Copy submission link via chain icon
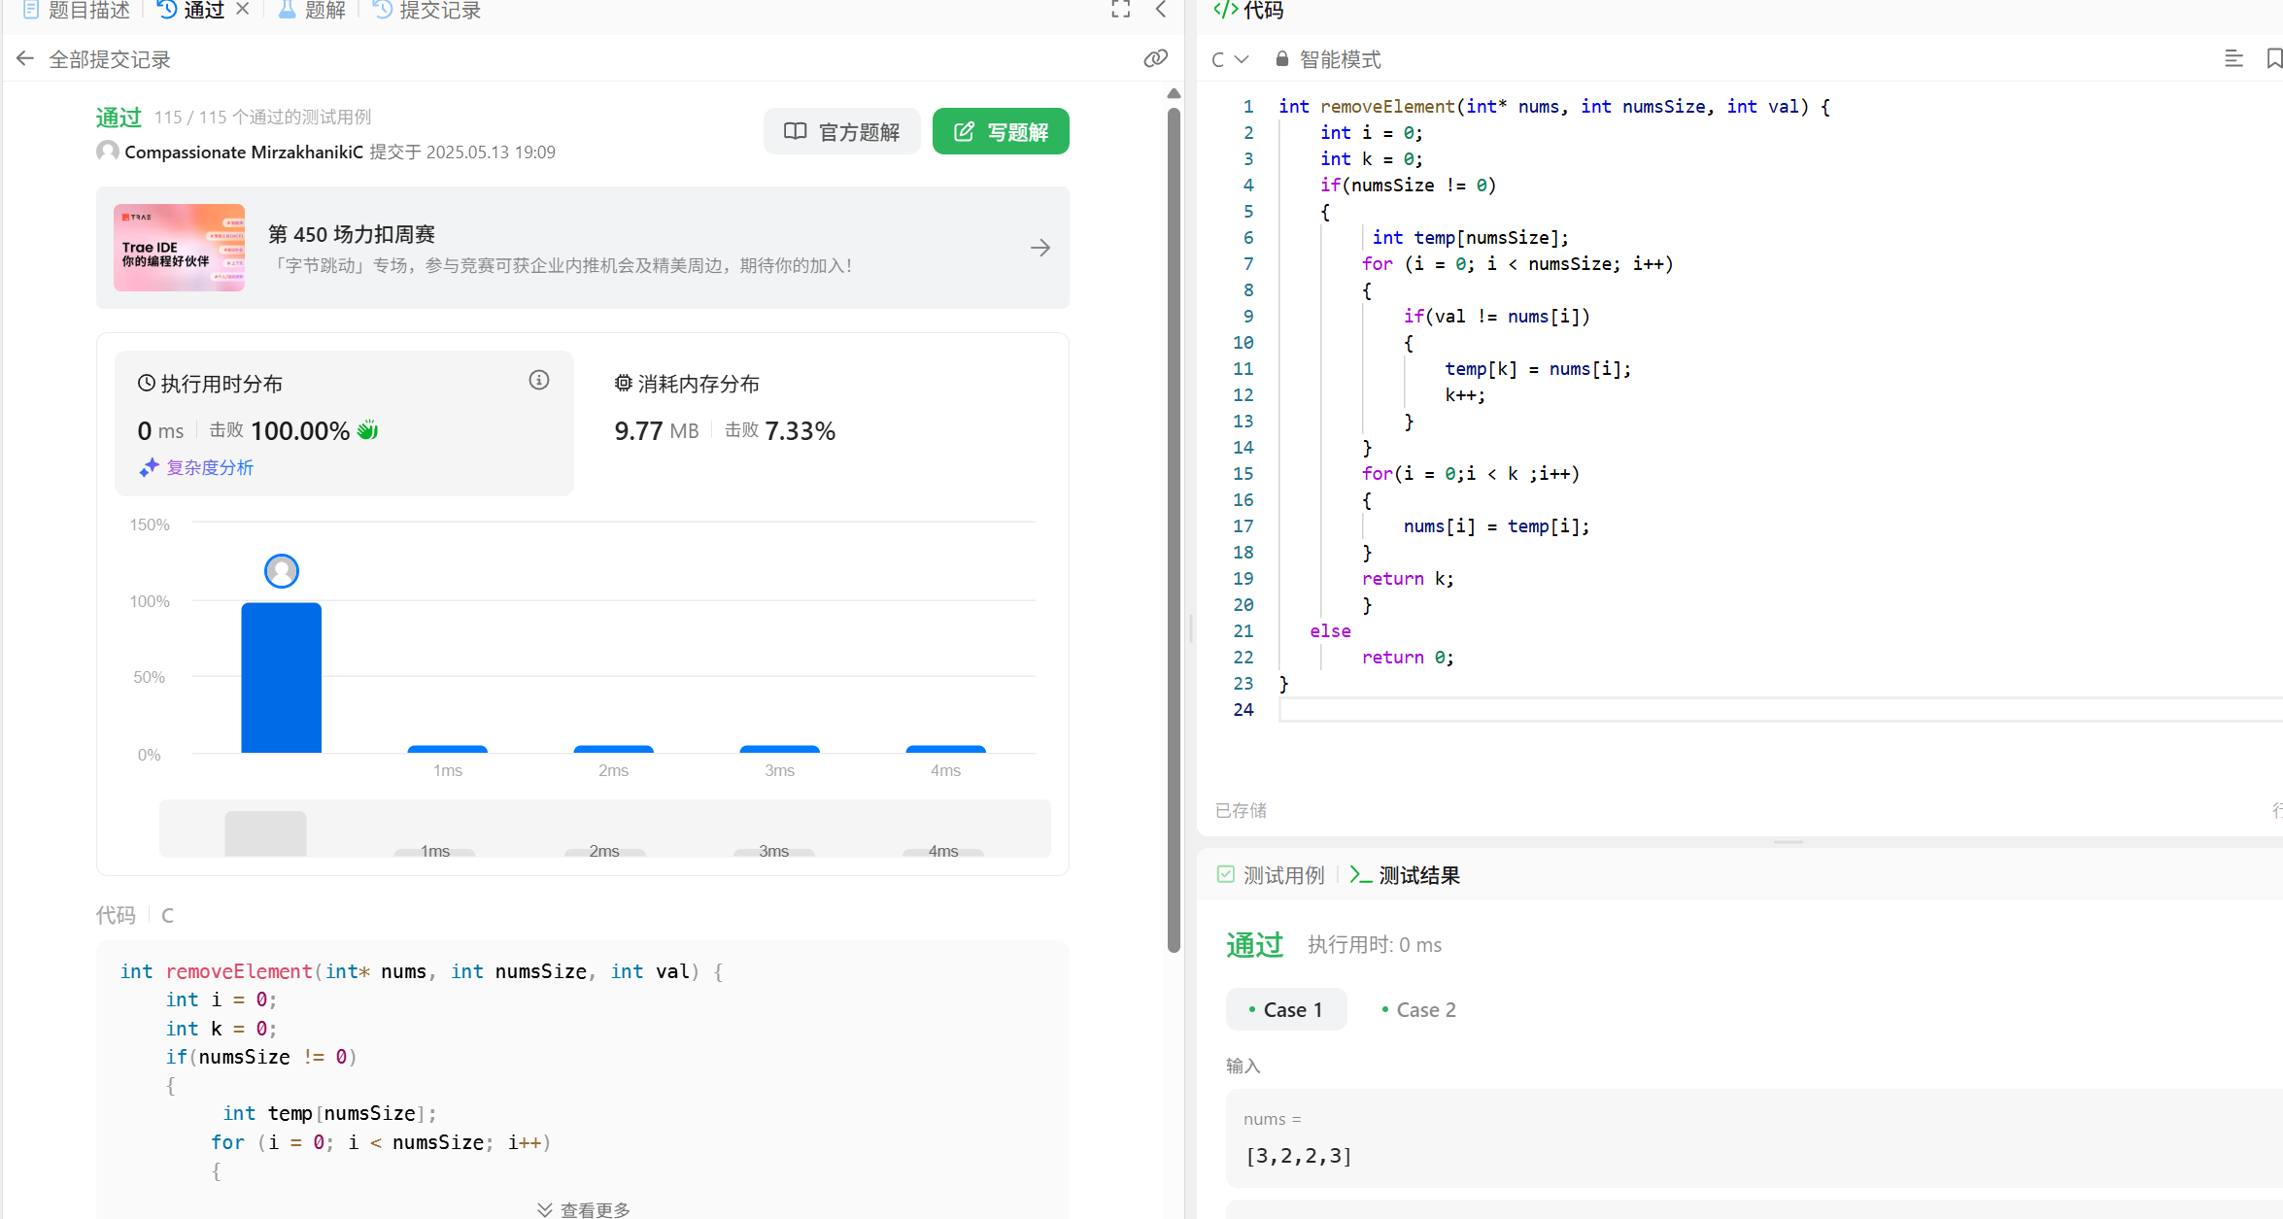Screen dimensions: 2283x1219 pyautogui.click(x=1155, y=59)
